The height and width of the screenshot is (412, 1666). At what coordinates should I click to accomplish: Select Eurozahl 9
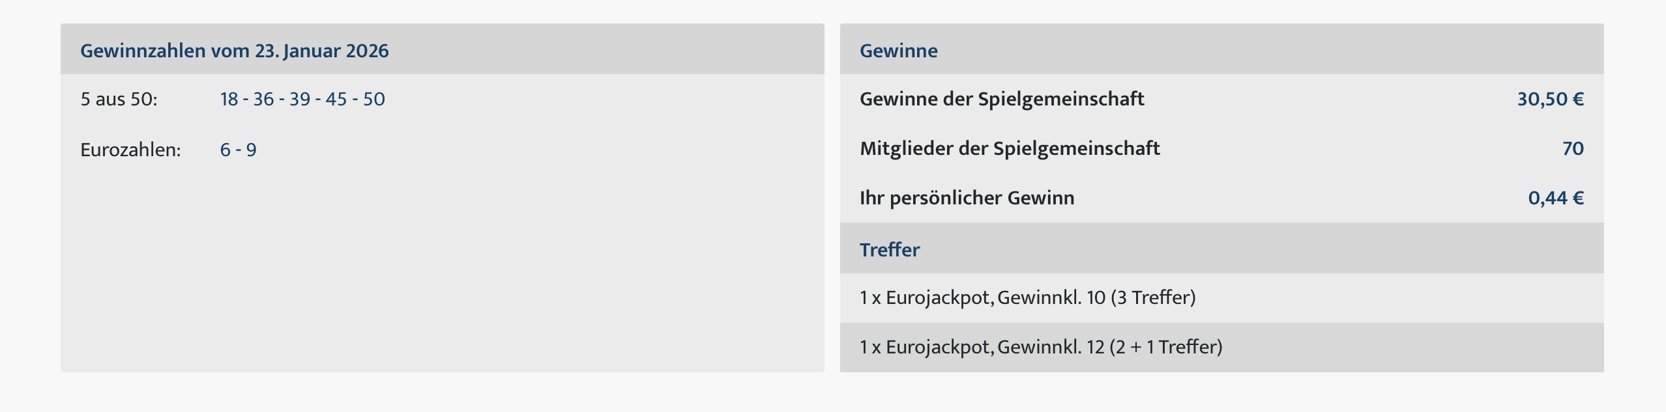pyautogui.click(x=251, y=150)
